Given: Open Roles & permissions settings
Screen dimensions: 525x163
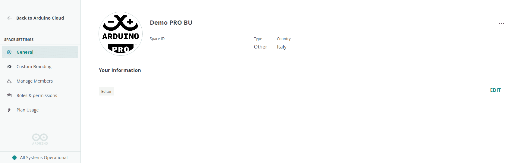Looking at the screenshot, I should 37,96.
